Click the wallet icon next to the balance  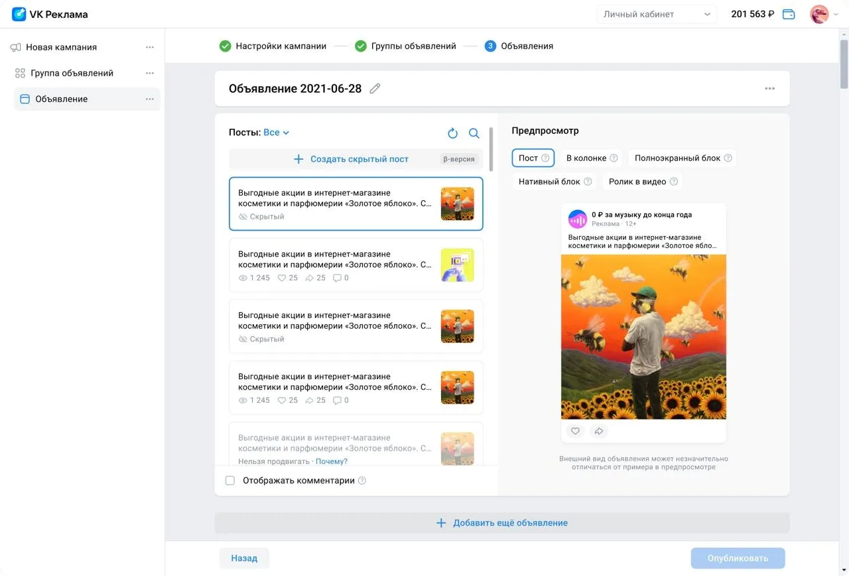[789, 14]
